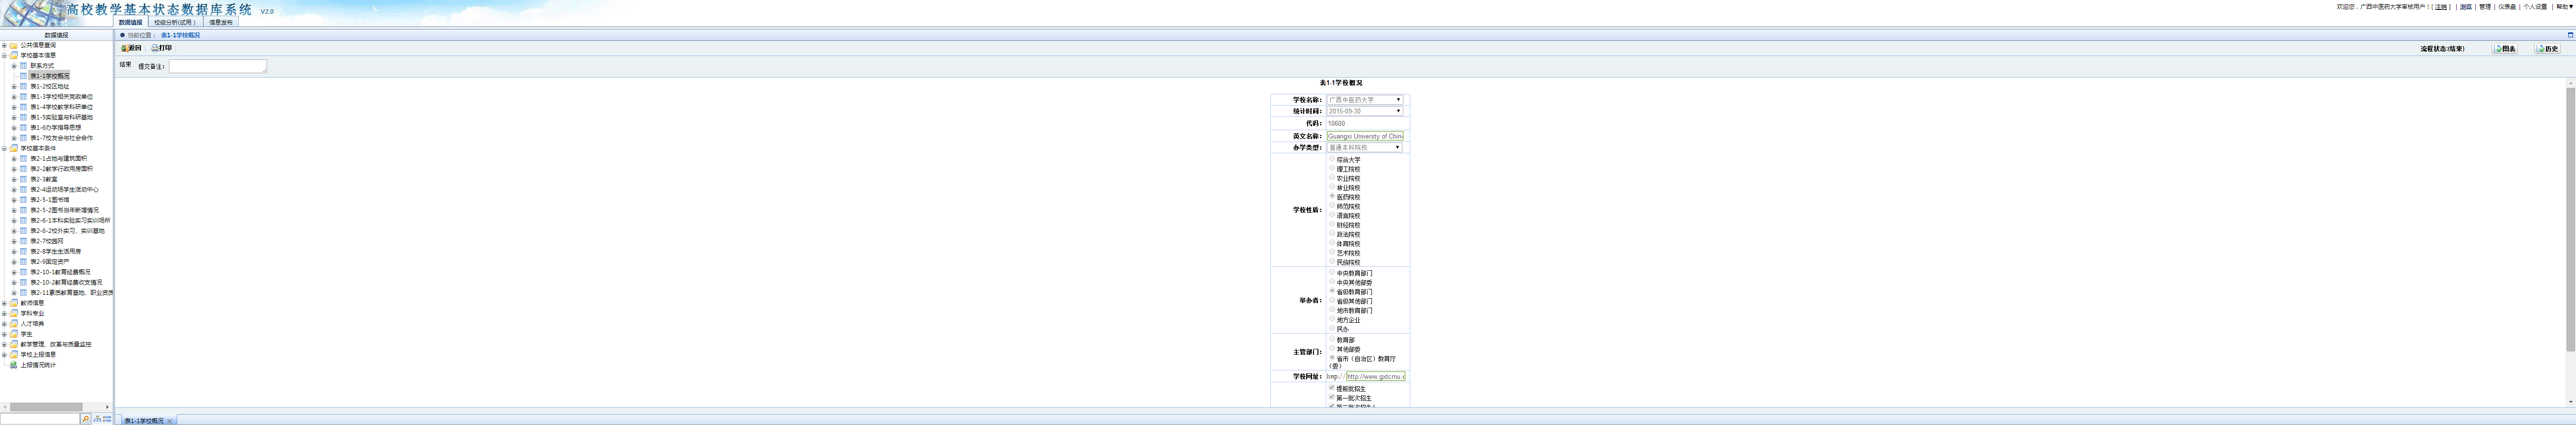Select the 民办 radio option
Screen dimensions: 2576x425
(1332, 328)
